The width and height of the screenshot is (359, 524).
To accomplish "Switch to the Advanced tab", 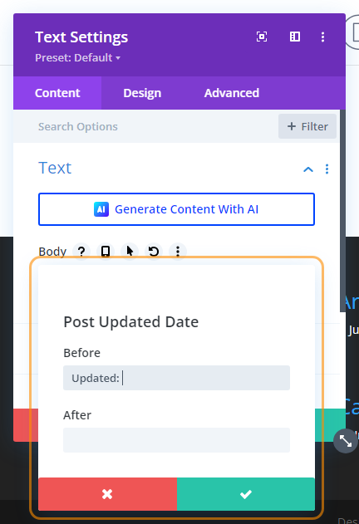I will [232, 93].
